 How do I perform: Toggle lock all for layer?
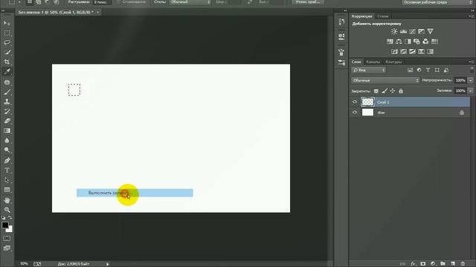pos(401,90)
